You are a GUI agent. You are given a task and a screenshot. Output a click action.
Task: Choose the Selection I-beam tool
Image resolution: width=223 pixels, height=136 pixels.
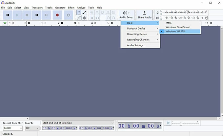79,12
